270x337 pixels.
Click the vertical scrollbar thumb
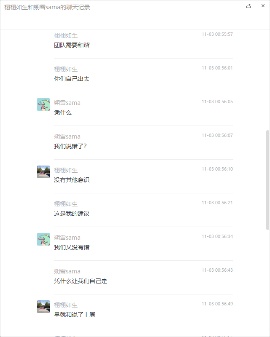coord(267,180)
